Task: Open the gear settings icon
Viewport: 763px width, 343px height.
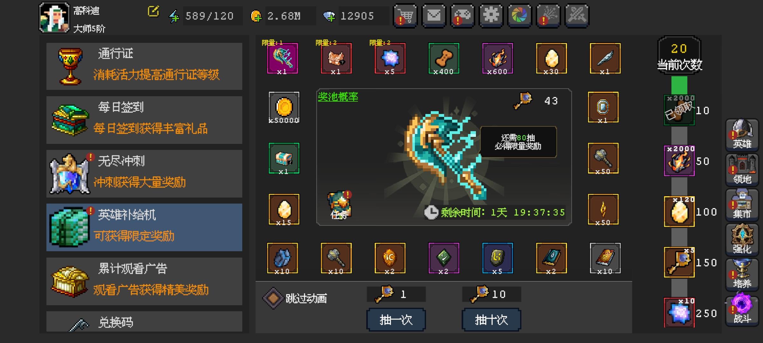Action: pyautogui.click(x=491, y=16)
